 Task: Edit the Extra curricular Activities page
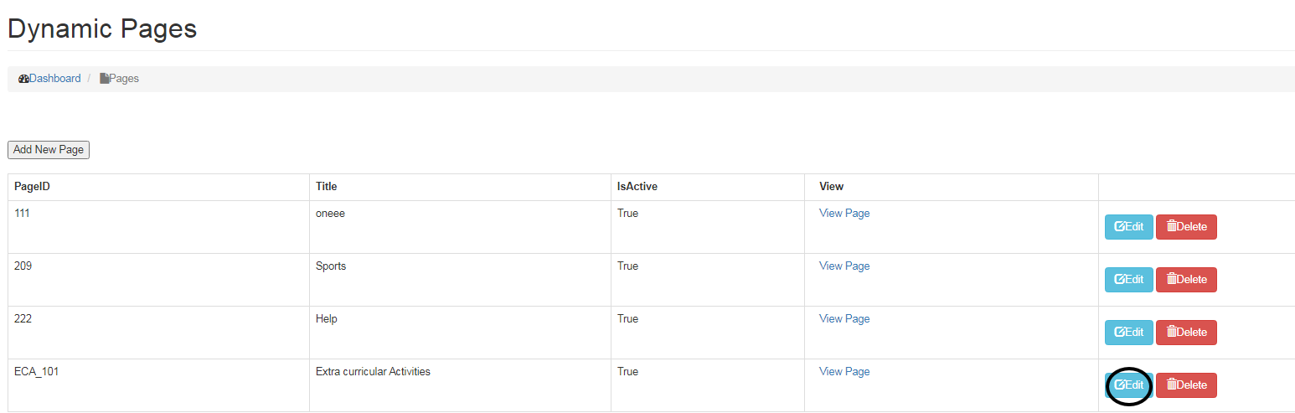point(1128,385)
